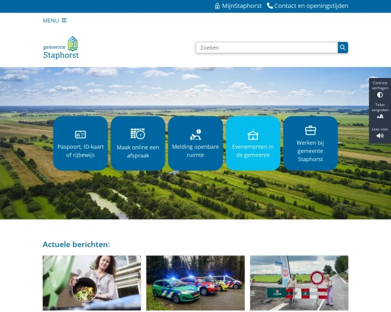
Task: Click the hamburger icon next to MENU
Action: (64, 20)
